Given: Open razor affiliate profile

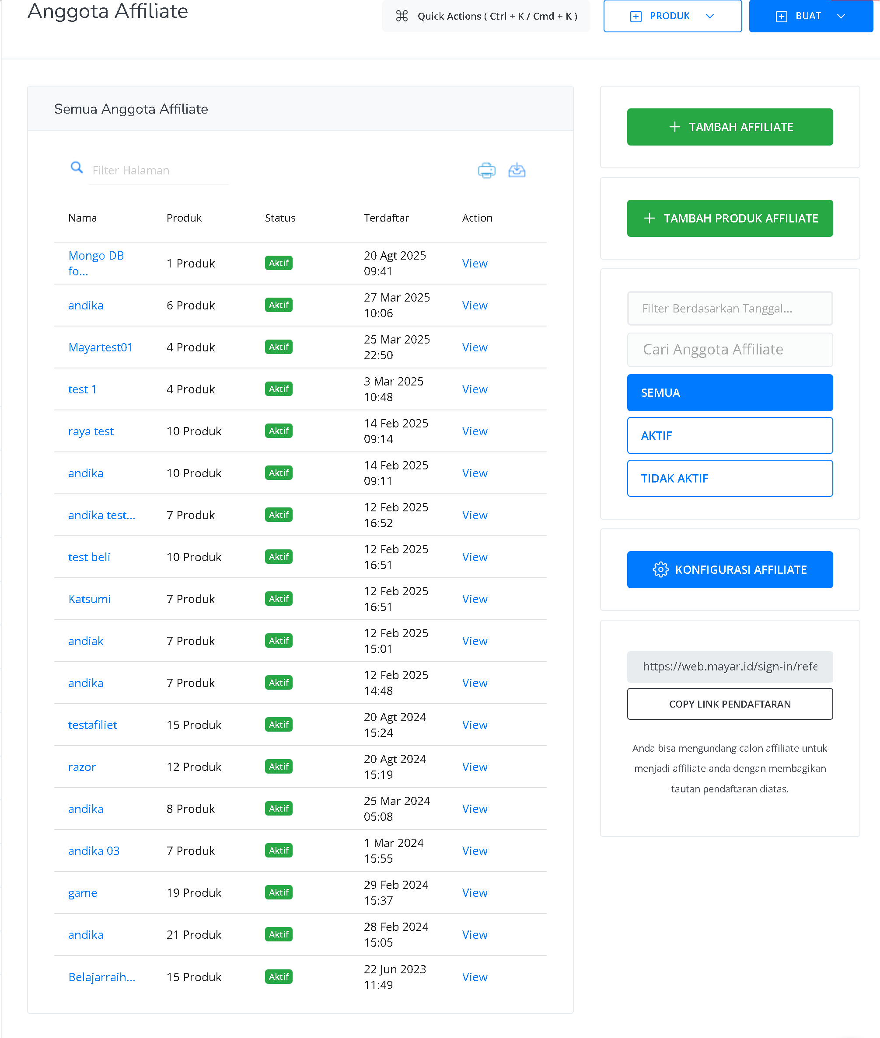Looking at the screenshot, I should pos(82,767).
